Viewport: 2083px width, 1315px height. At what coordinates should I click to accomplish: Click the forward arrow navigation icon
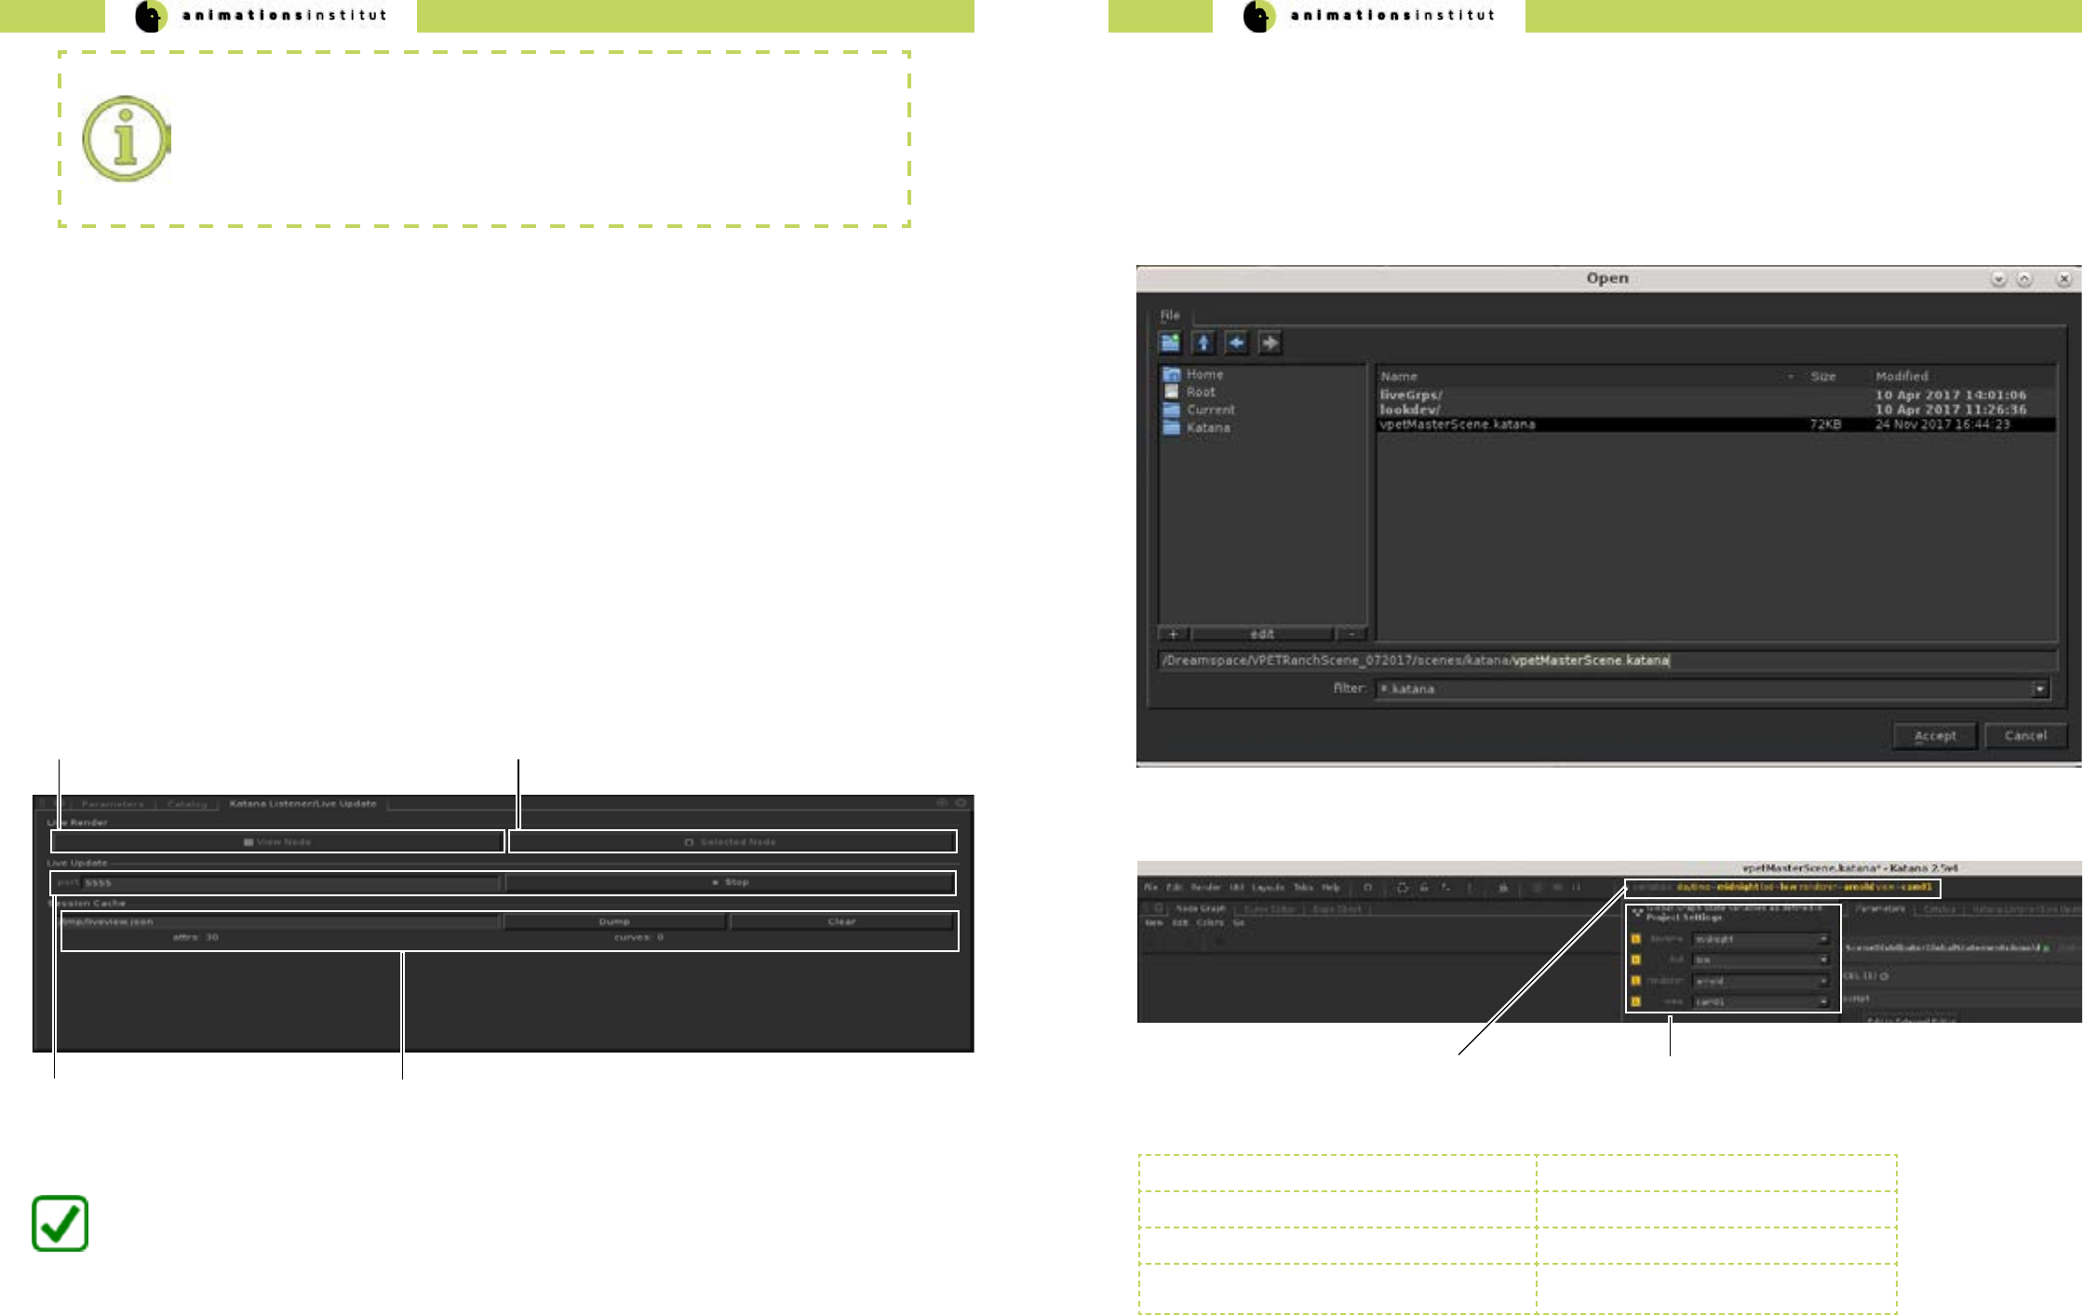click(1270, 343)
